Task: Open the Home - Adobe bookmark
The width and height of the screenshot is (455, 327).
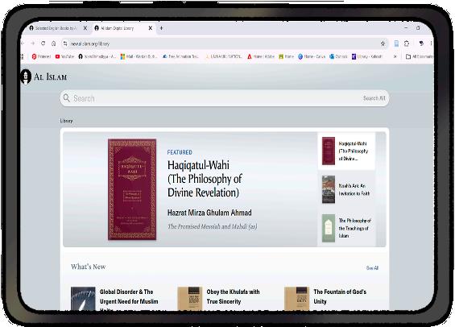Action: pyautogui.click(x=261, y=56)
